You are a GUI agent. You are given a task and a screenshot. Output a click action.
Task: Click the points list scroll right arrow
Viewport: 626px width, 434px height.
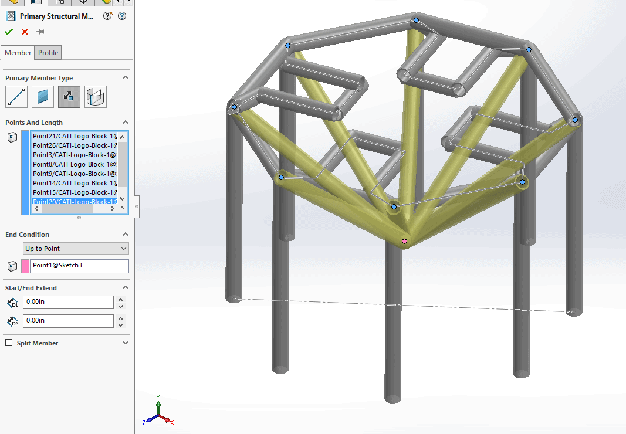(113, 209)
